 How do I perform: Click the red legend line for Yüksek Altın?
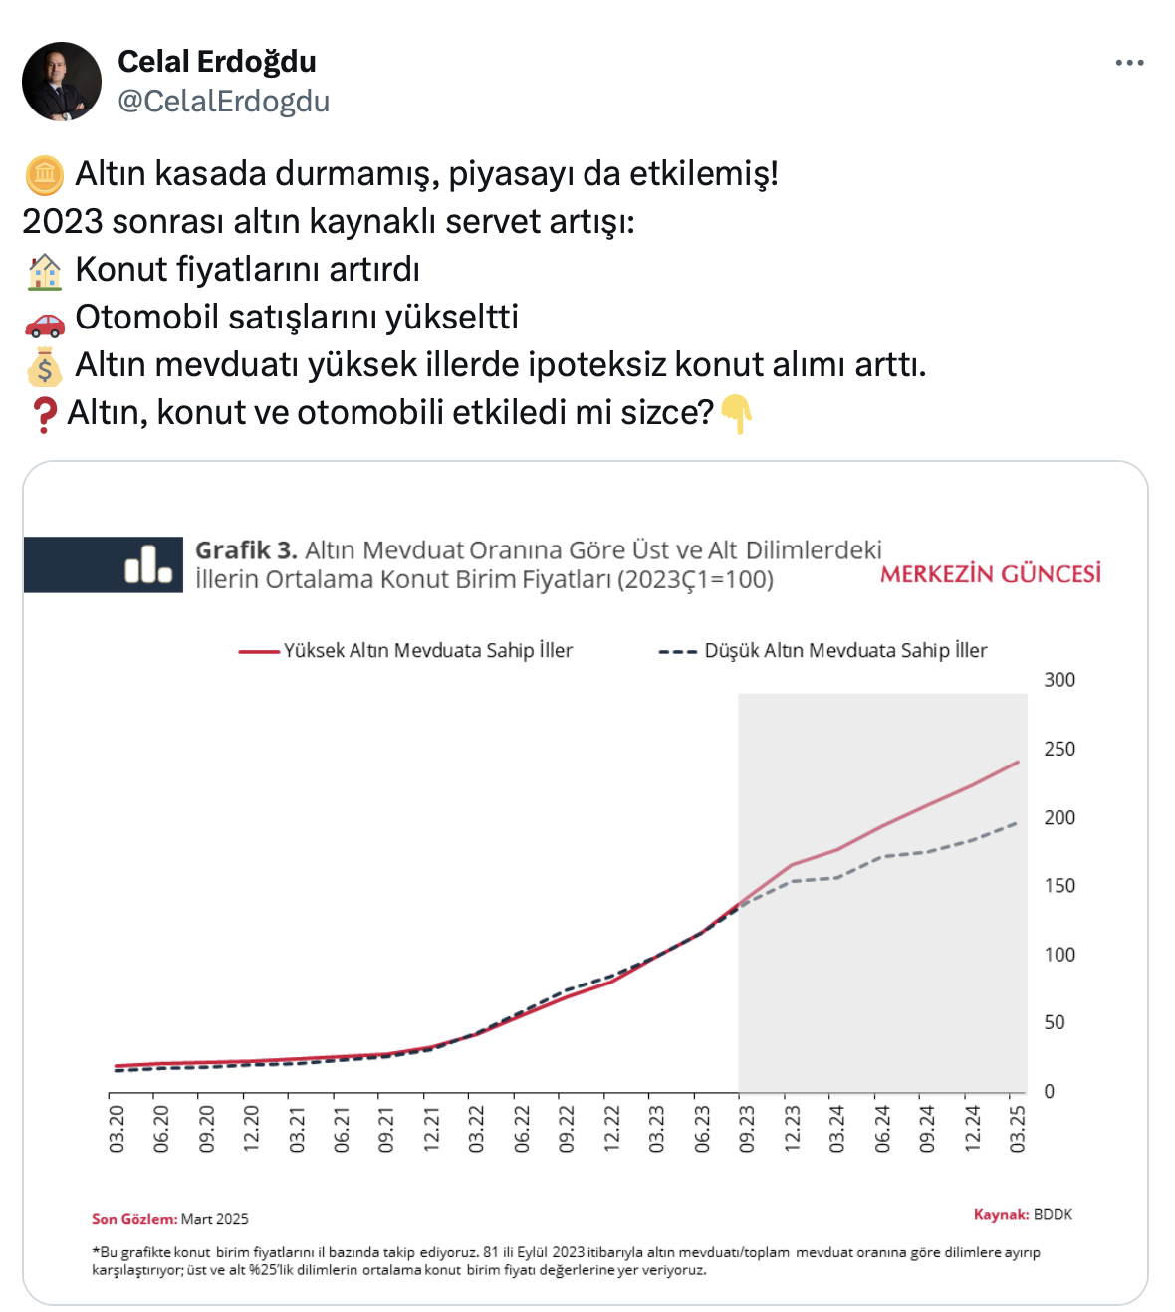(x=259, y=652)
